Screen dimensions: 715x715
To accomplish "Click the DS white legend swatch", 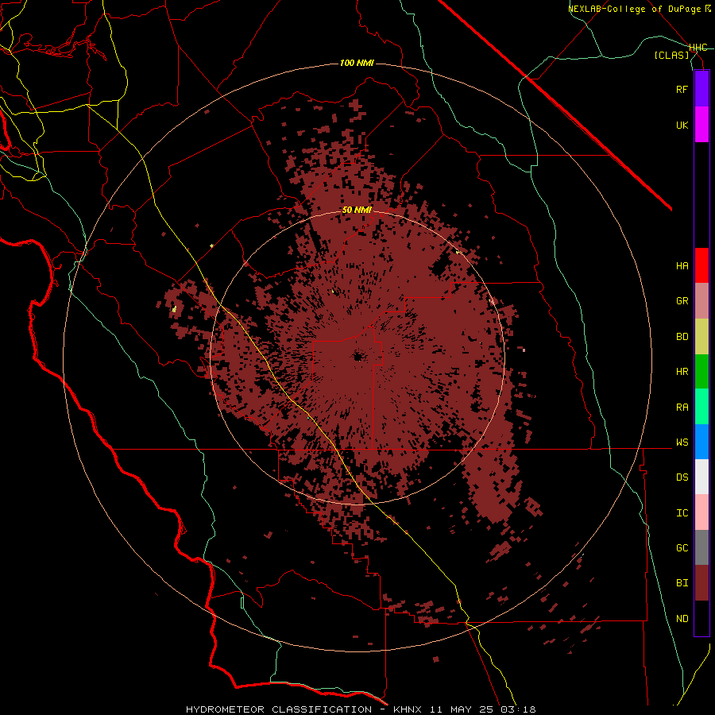I will 701,477.
